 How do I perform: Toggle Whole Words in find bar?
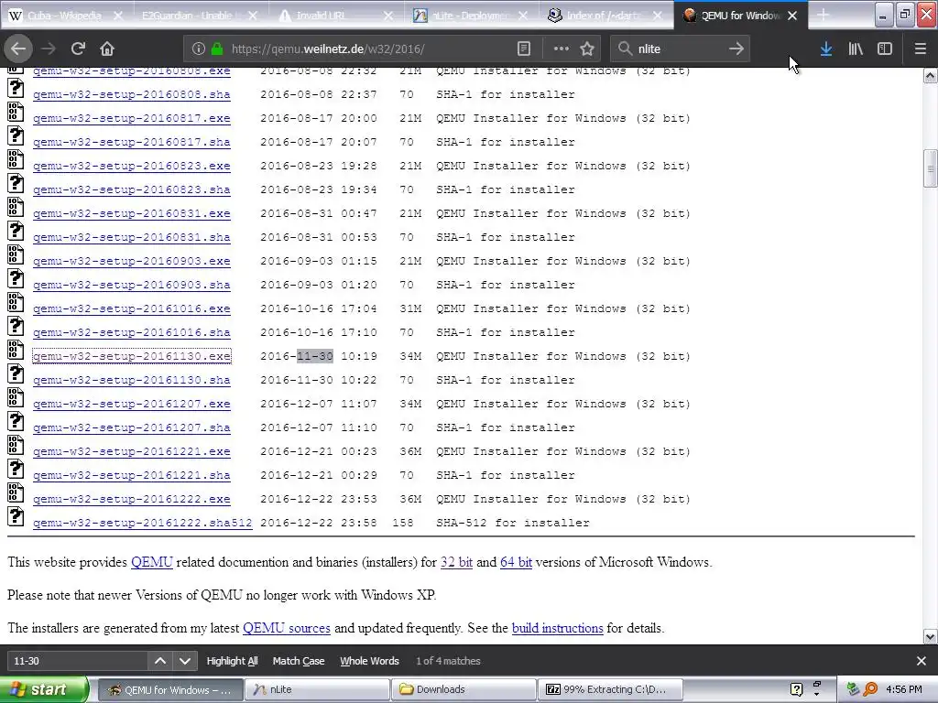[369, 661]
